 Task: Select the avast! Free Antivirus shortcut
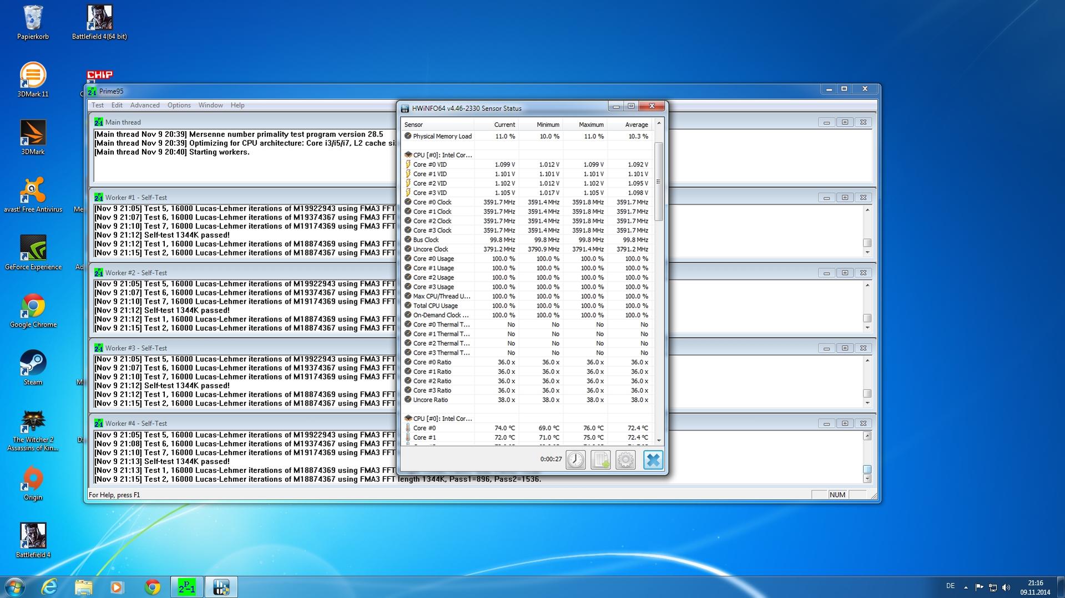33,196
